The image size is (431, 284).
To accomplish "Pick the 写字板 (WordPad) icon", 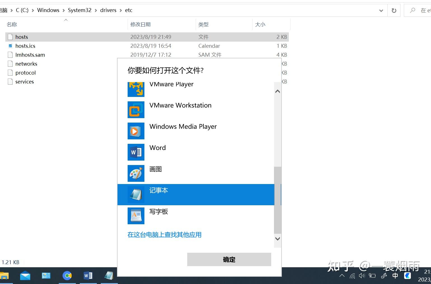I will click(136, 216).
